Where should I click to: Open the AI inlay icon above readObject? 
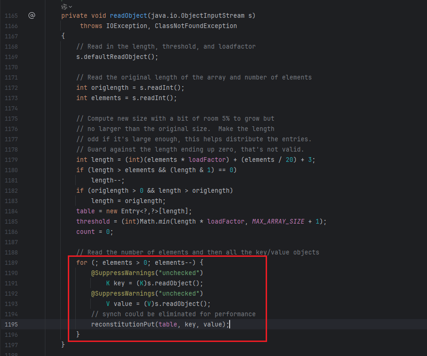pos(64,7)
